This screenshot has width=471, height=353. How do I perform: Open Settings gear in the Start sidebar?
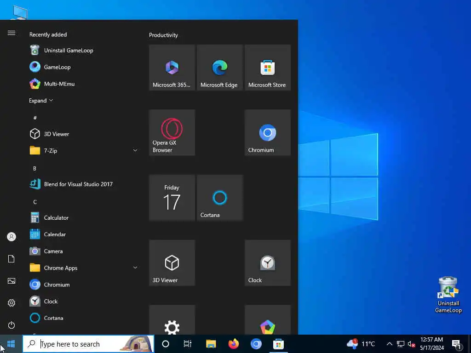pyautogui.click(x=11, y=303)
